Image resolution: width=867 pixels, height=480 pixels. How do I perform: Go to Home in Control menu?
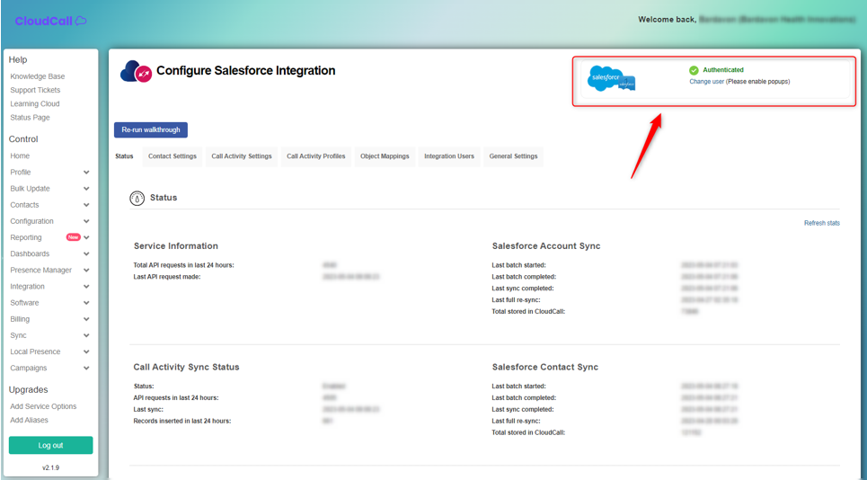tap(20, 156)
